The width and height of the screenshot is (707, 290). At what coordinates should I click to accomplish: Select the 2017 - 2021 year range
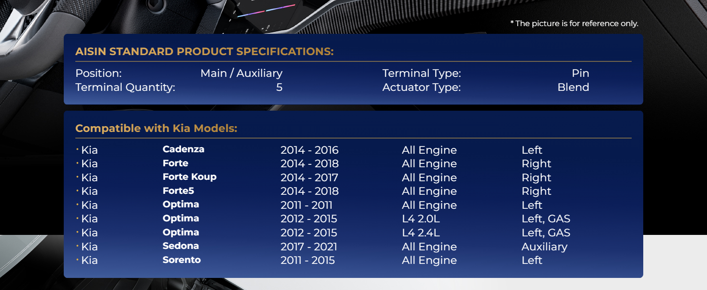(309, 246)
